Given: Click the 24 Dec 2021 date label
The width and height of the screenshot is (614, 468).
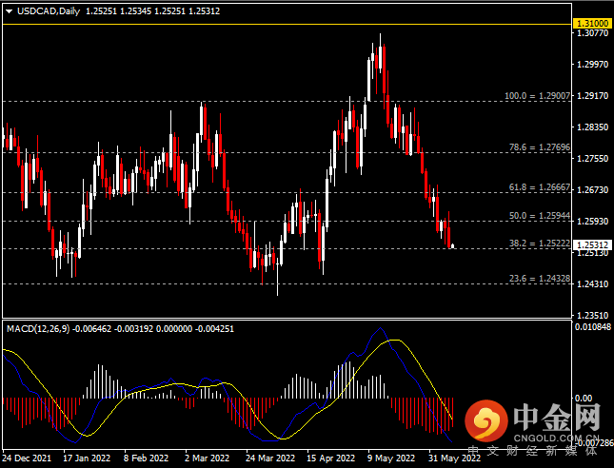Looking at the screenshot, I should tap(27, 458).
